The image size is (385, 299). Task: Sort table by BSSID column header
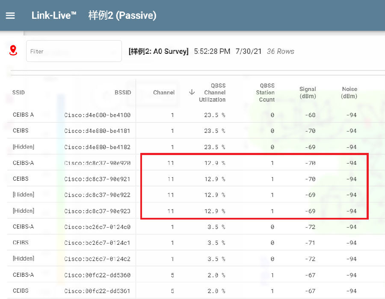click(123, 93)
